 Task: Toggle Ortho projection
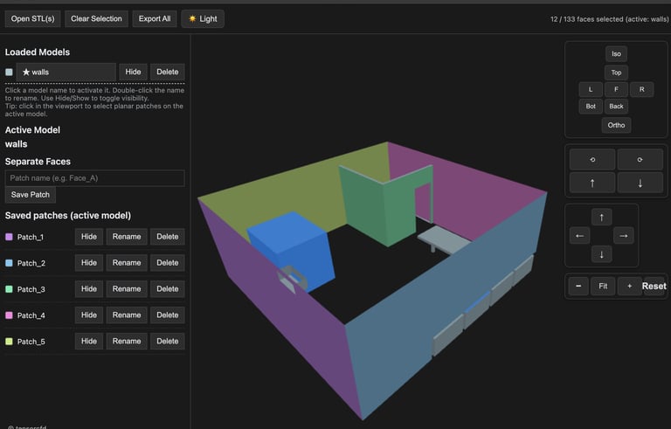pos(616,125)
